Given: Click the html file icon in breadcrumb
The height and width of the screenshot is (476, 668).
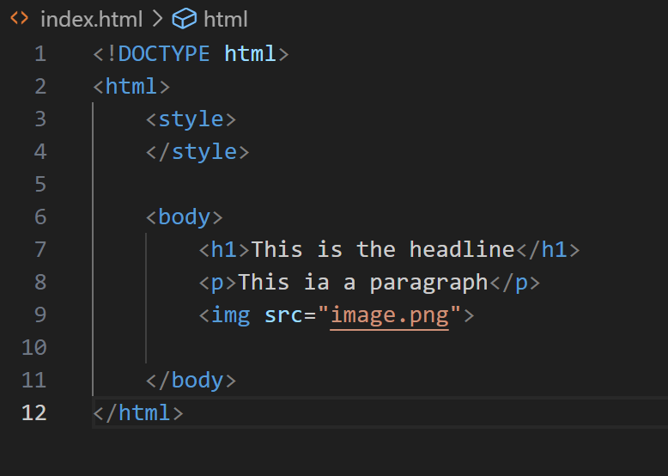Looking at the screenshot, I should (19, 18).
